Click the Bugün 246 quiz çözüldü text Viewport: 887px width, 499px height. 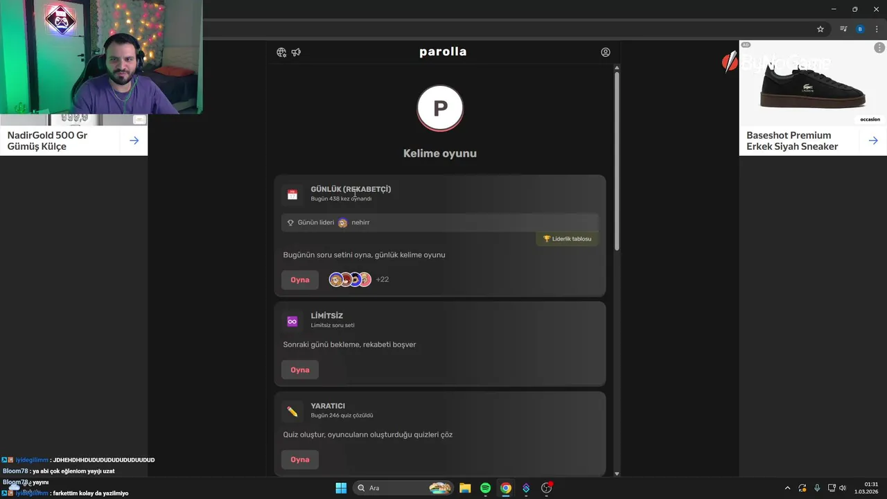pyautogui.click(x=342, y=416)
